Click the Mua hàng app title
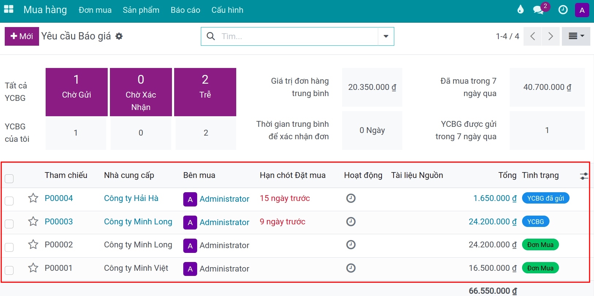 pyautogui.click(x=45, y=10)
